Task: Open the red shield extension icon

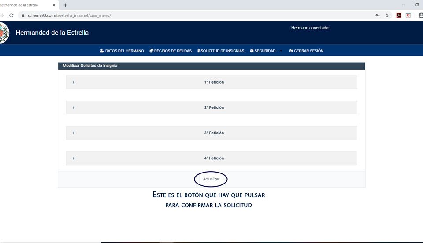Action: pos(408,15)
